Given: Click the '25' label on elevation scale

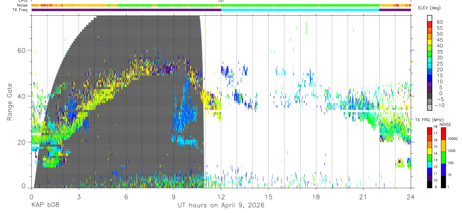Looking at the screenshot, I should (439, 63).
